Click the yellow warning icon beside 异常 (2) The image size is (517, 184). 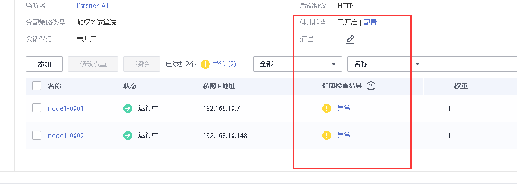pos(205,64)
